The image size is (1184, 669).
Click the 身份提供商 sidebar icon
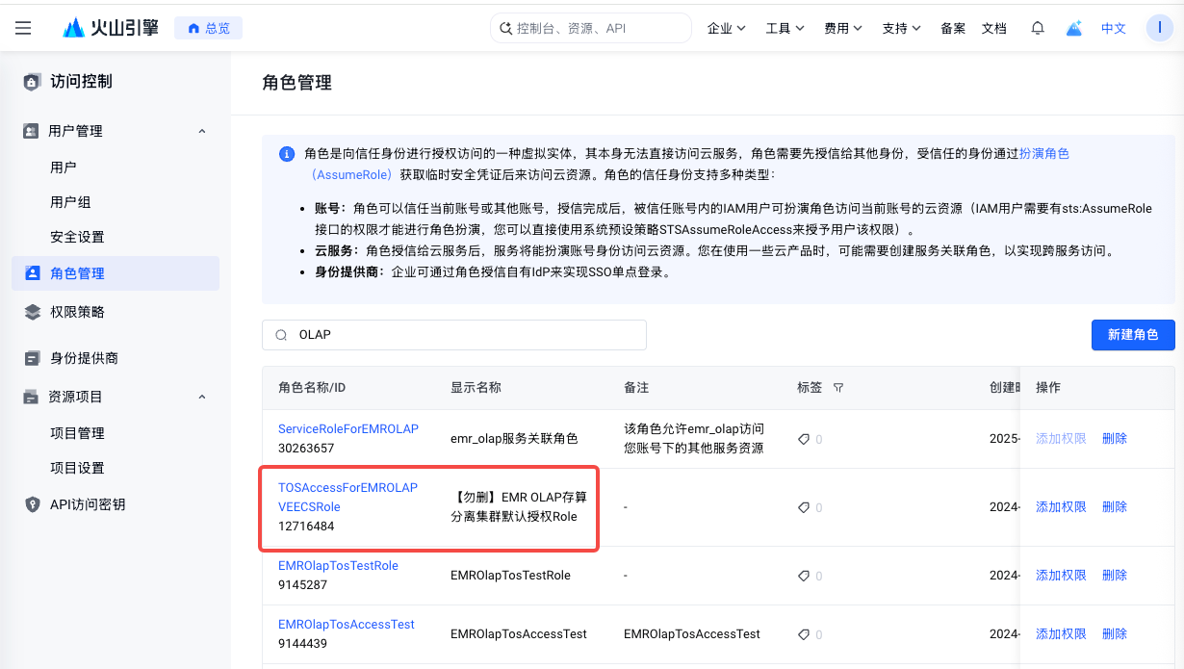(x=32, y=358)
